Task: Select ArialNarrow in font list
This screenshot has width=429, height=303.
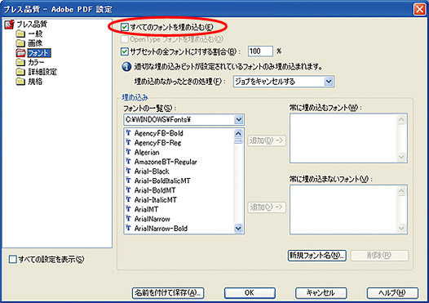Action: click(153, 219)
